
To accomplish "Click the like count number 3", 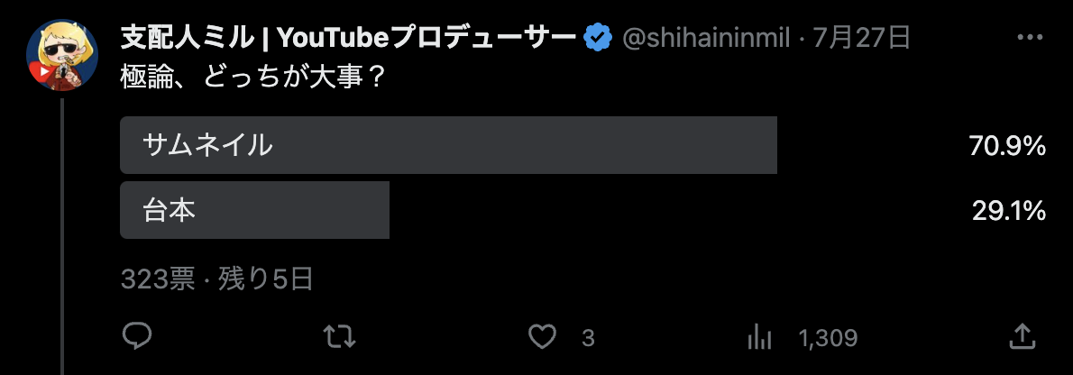I will [588, 337].
